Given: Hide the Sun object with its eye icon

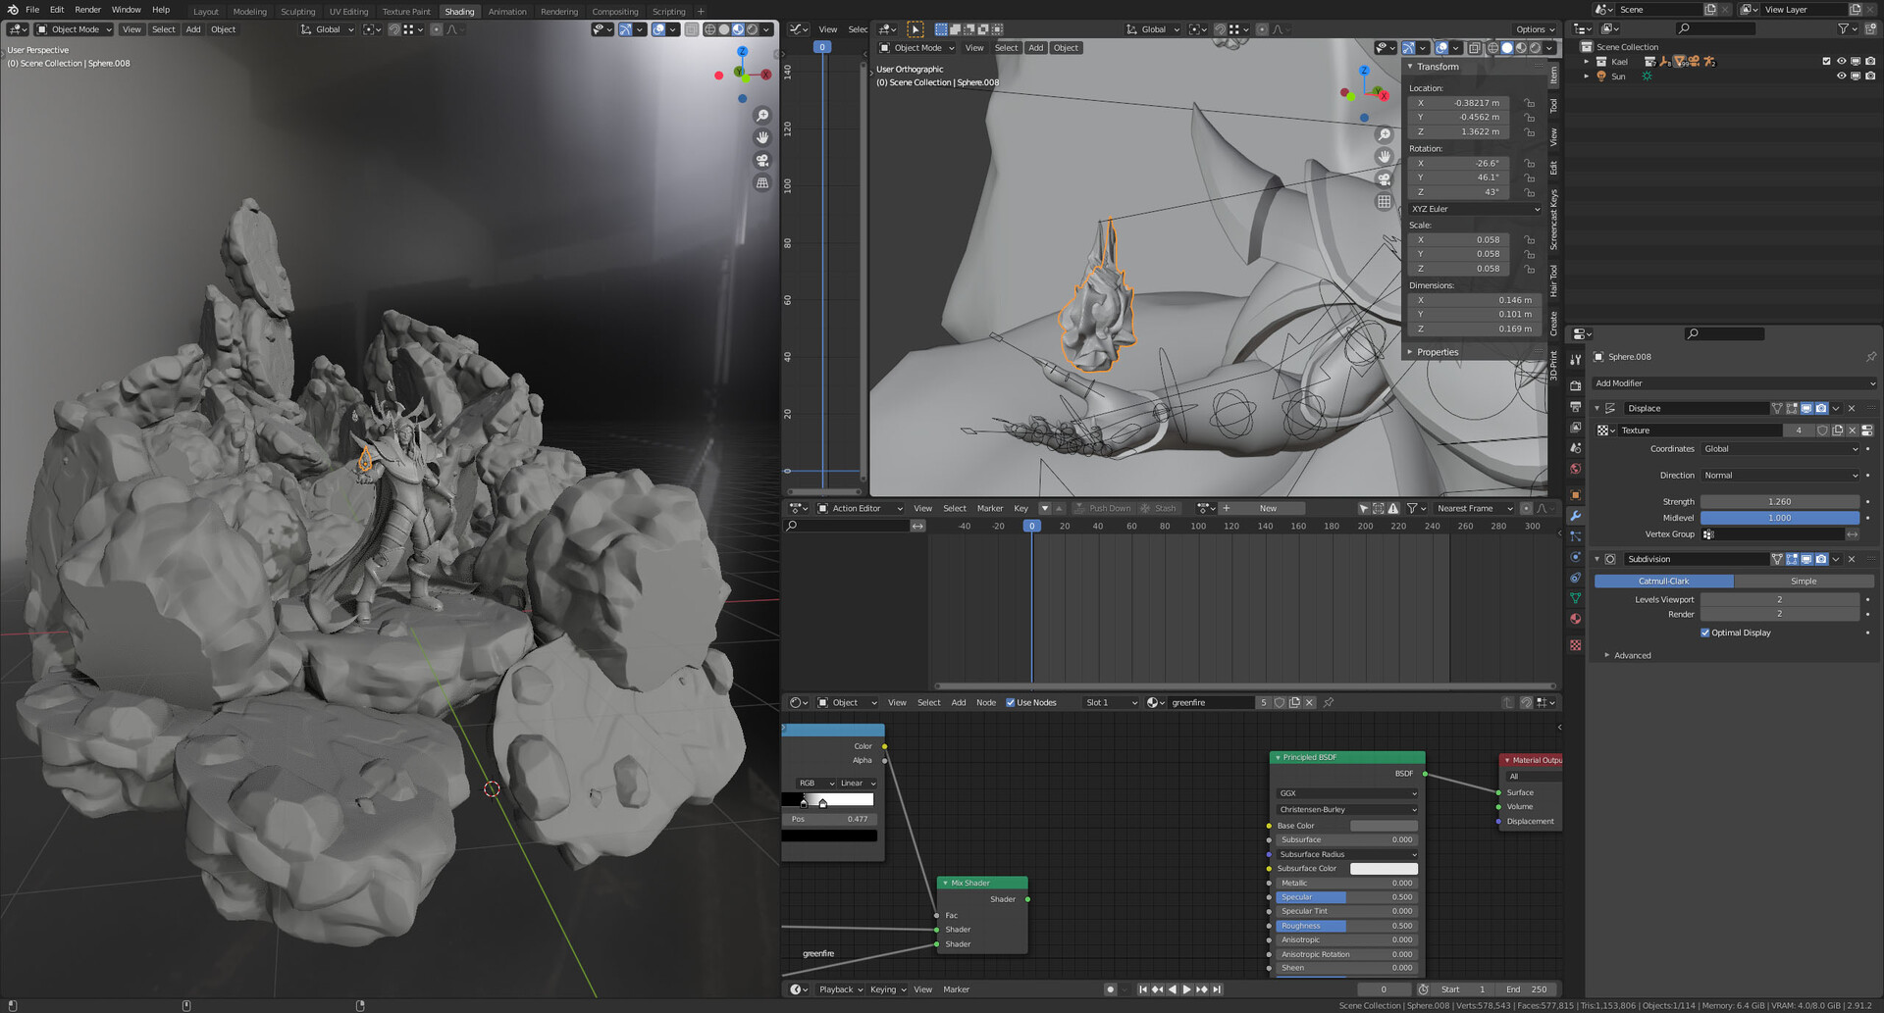Looking at the screenshot, I should 1841,76.
